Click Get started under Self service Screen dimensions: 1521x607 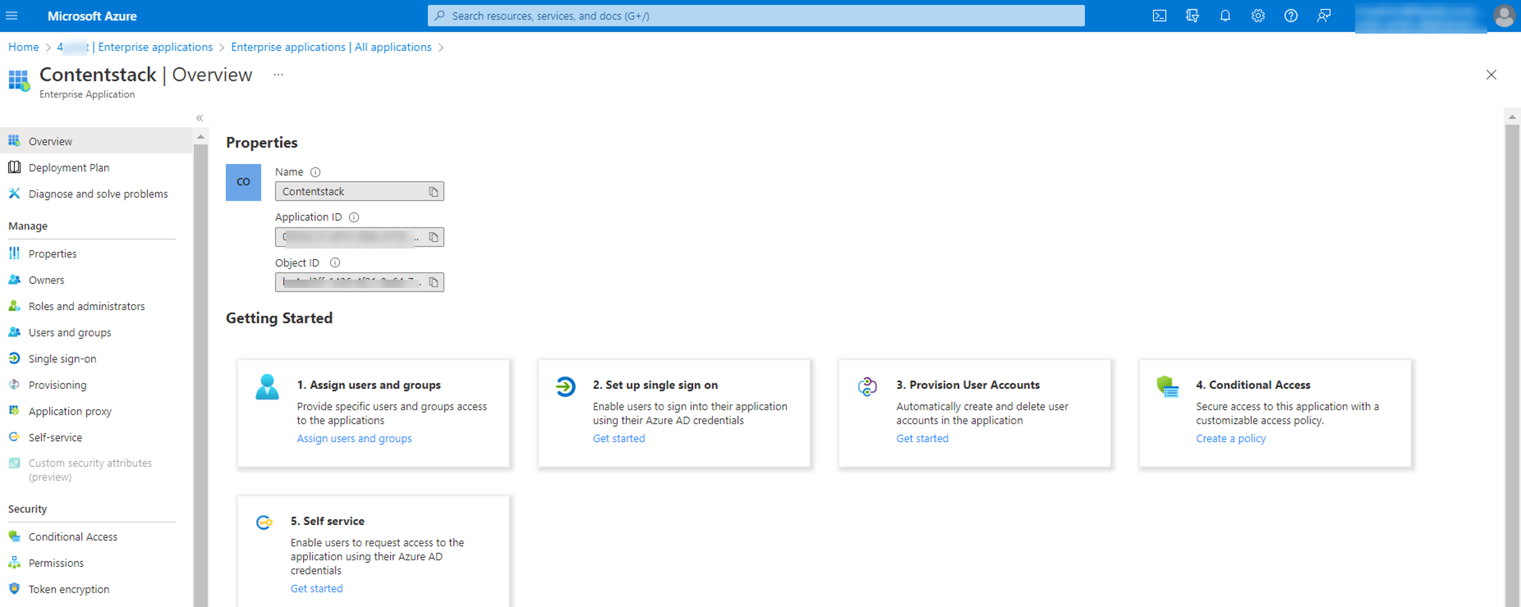point(316,588)
